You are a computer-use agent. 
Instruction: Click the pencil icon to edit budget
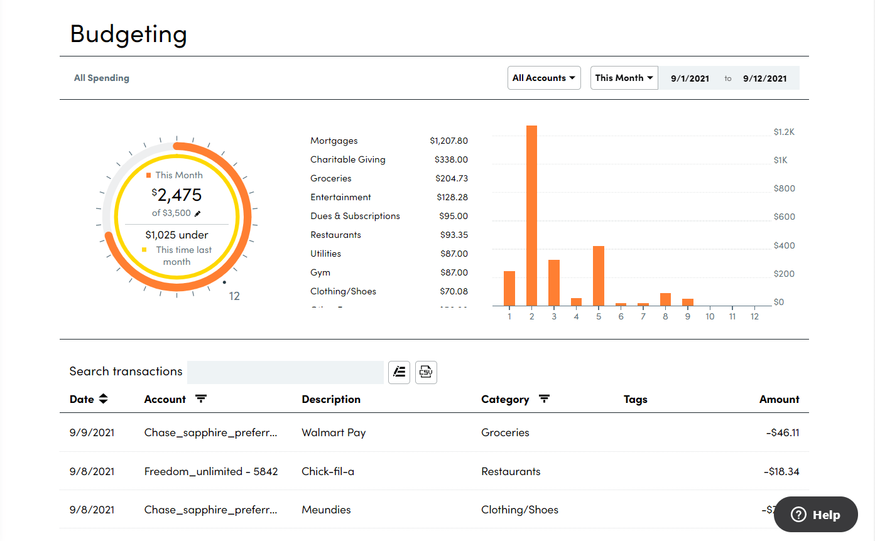tap(198, 213)
